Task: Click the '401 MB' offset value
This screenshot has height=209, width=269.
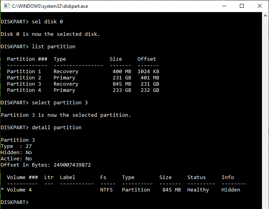Action: coord(150,77)
